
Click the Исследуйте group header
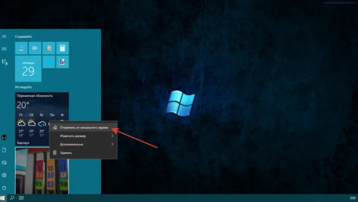23,87
